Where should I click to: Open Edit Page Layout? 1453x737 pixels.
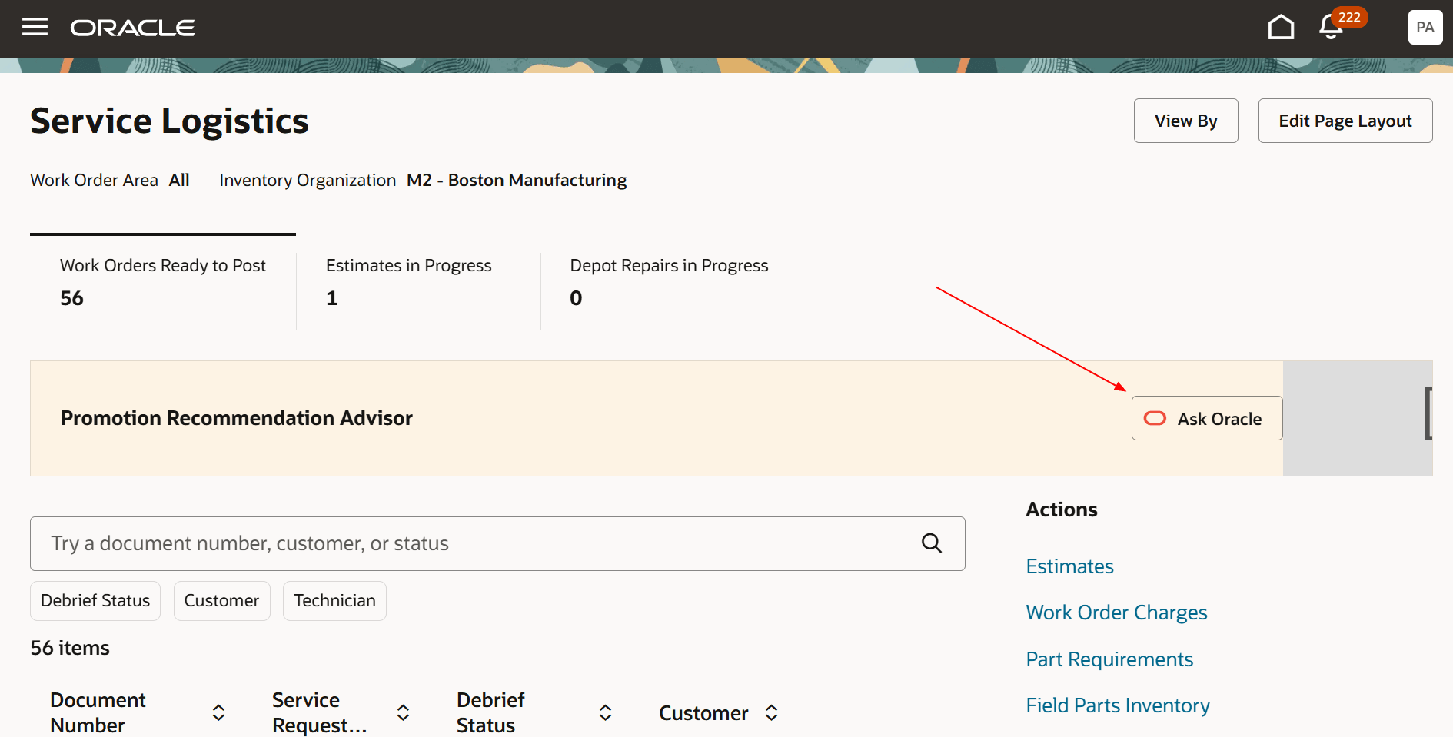1345,121
